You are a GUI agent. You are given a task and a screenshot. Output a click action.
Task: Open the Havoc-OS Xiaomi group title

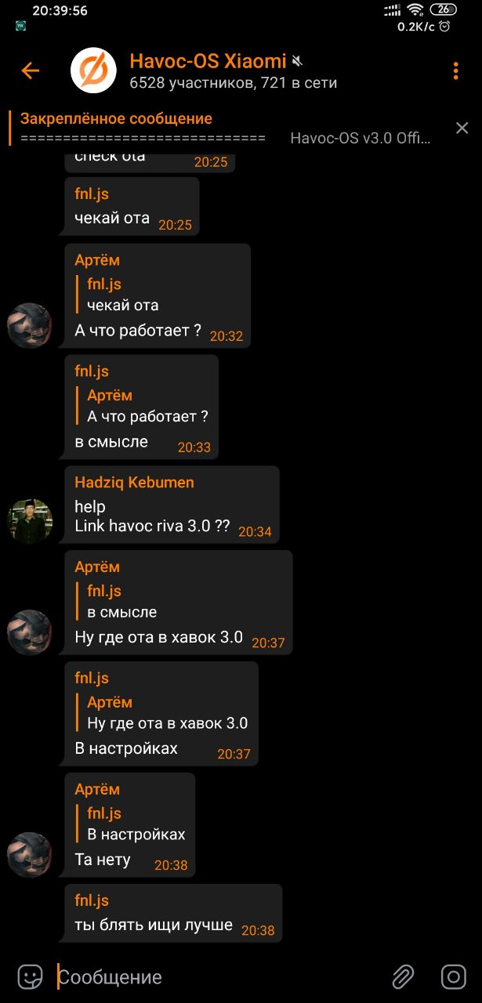[208, 60]
